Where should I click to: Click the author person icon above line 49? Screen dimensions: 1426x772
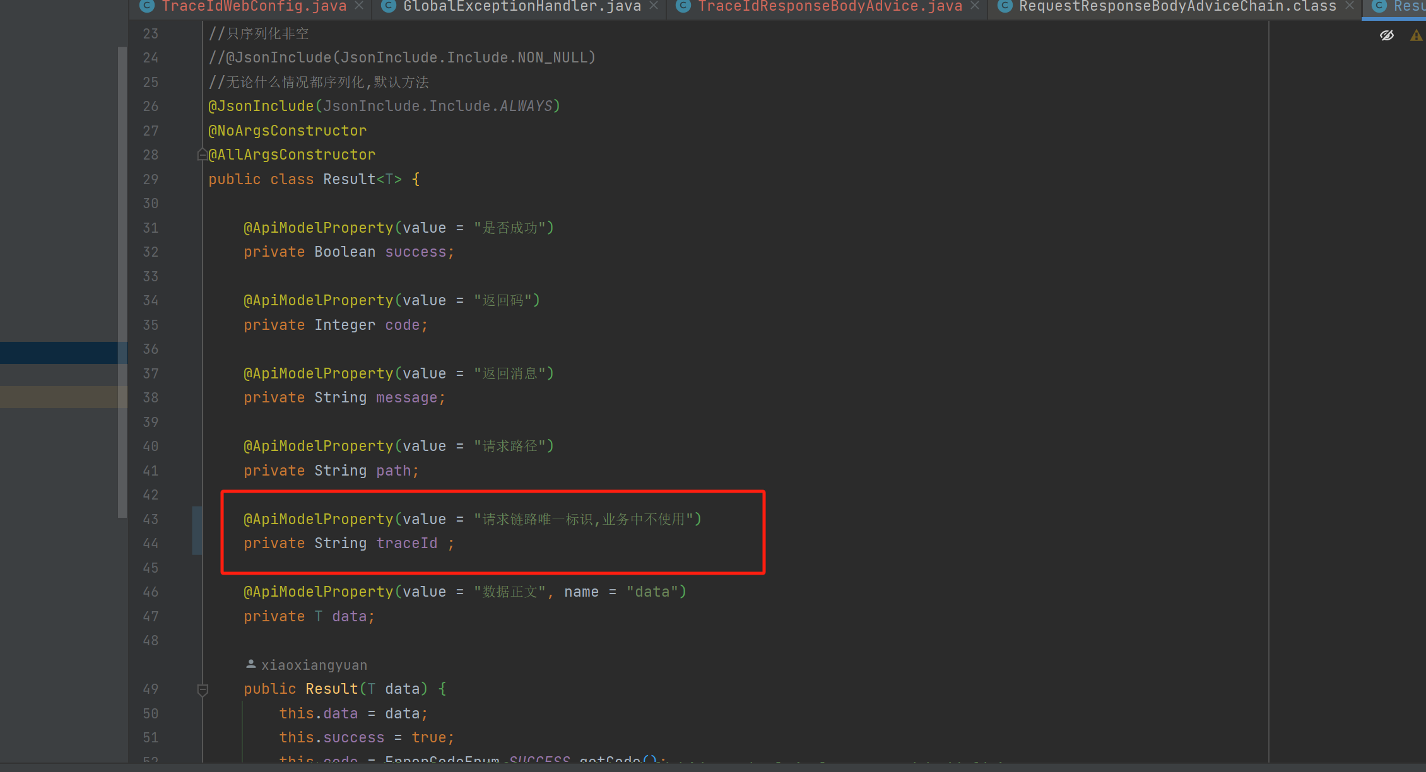point(250,664)
